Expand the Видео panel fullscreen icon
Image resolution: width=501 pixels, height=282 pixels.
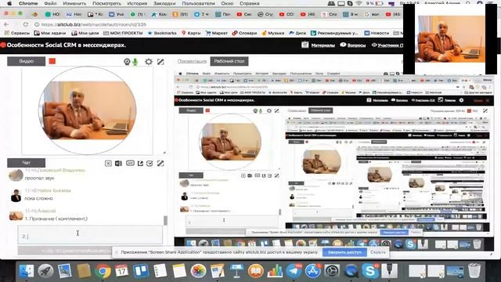160,62
